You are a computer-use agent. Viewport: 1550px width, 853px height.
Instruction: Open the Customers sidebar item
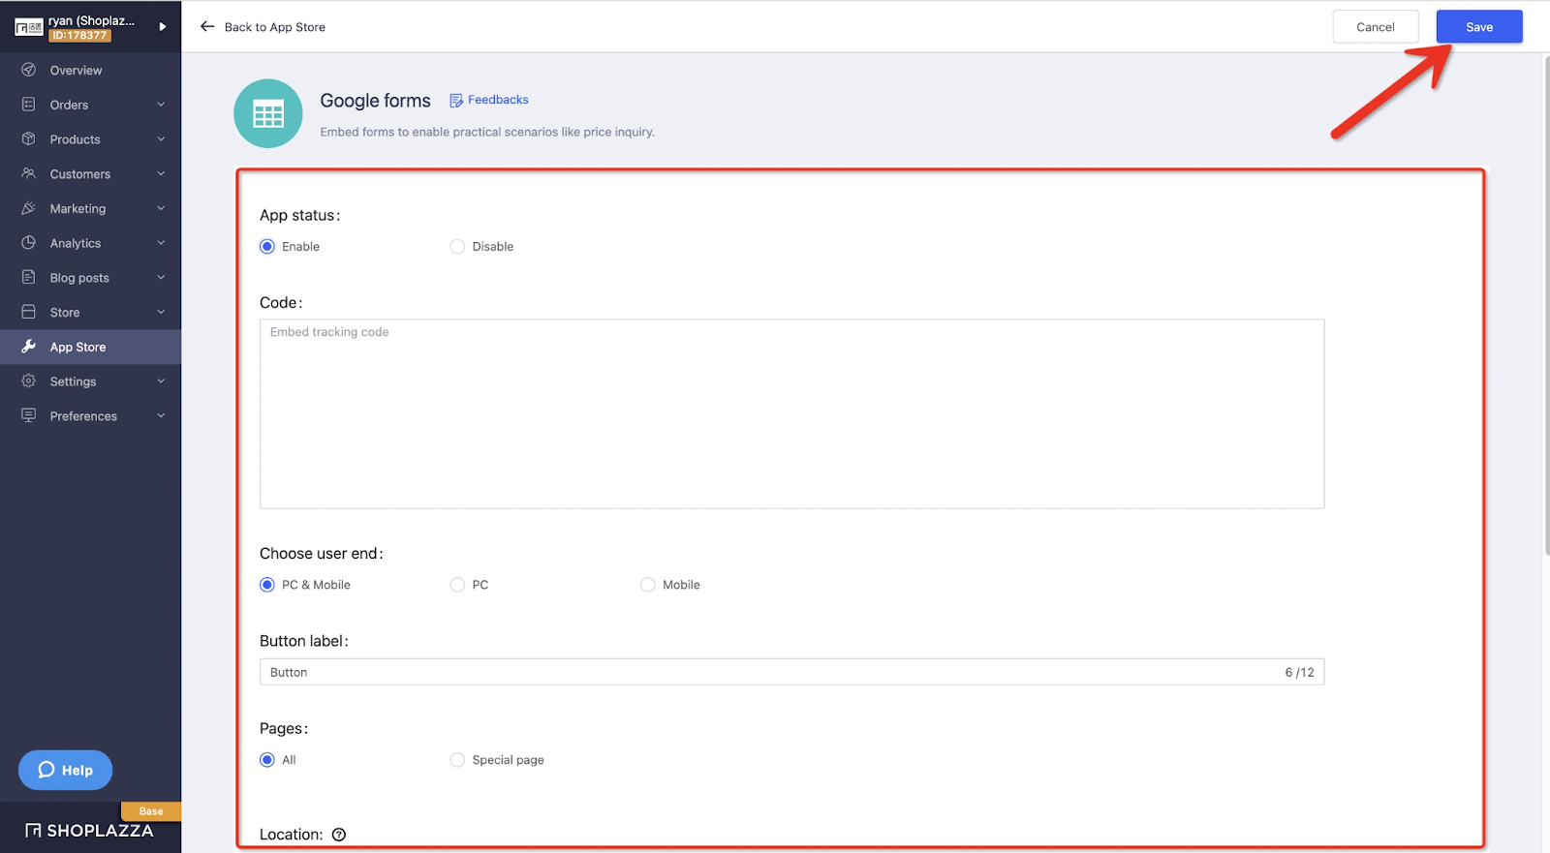tap(90, 173)
